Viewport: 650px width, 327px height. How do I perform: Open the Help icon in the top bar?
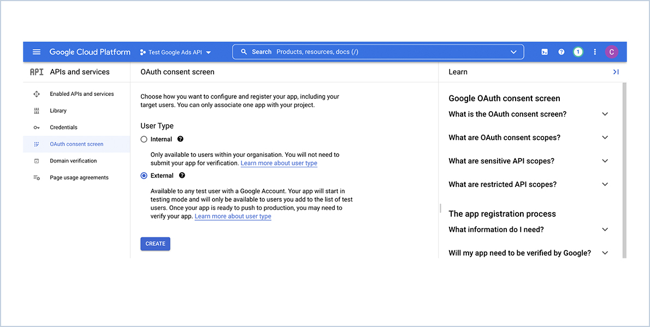561,52
